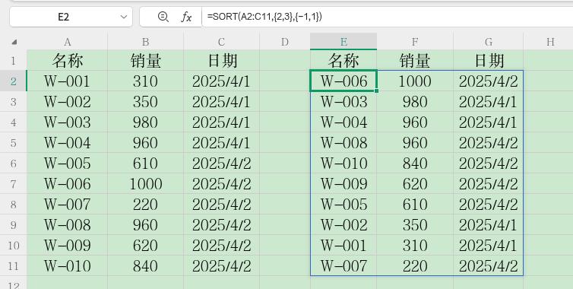Select cell B7 with value 1000
Viewport: 573px width, 289px height.
click(x=145, y=183)
